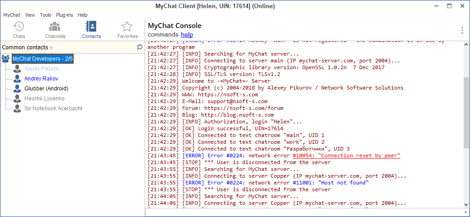The height and width of the screenshot is (217, 470).
Task: Click the Cryptographic library version OpenSSL line
Action: click(266, 67)
